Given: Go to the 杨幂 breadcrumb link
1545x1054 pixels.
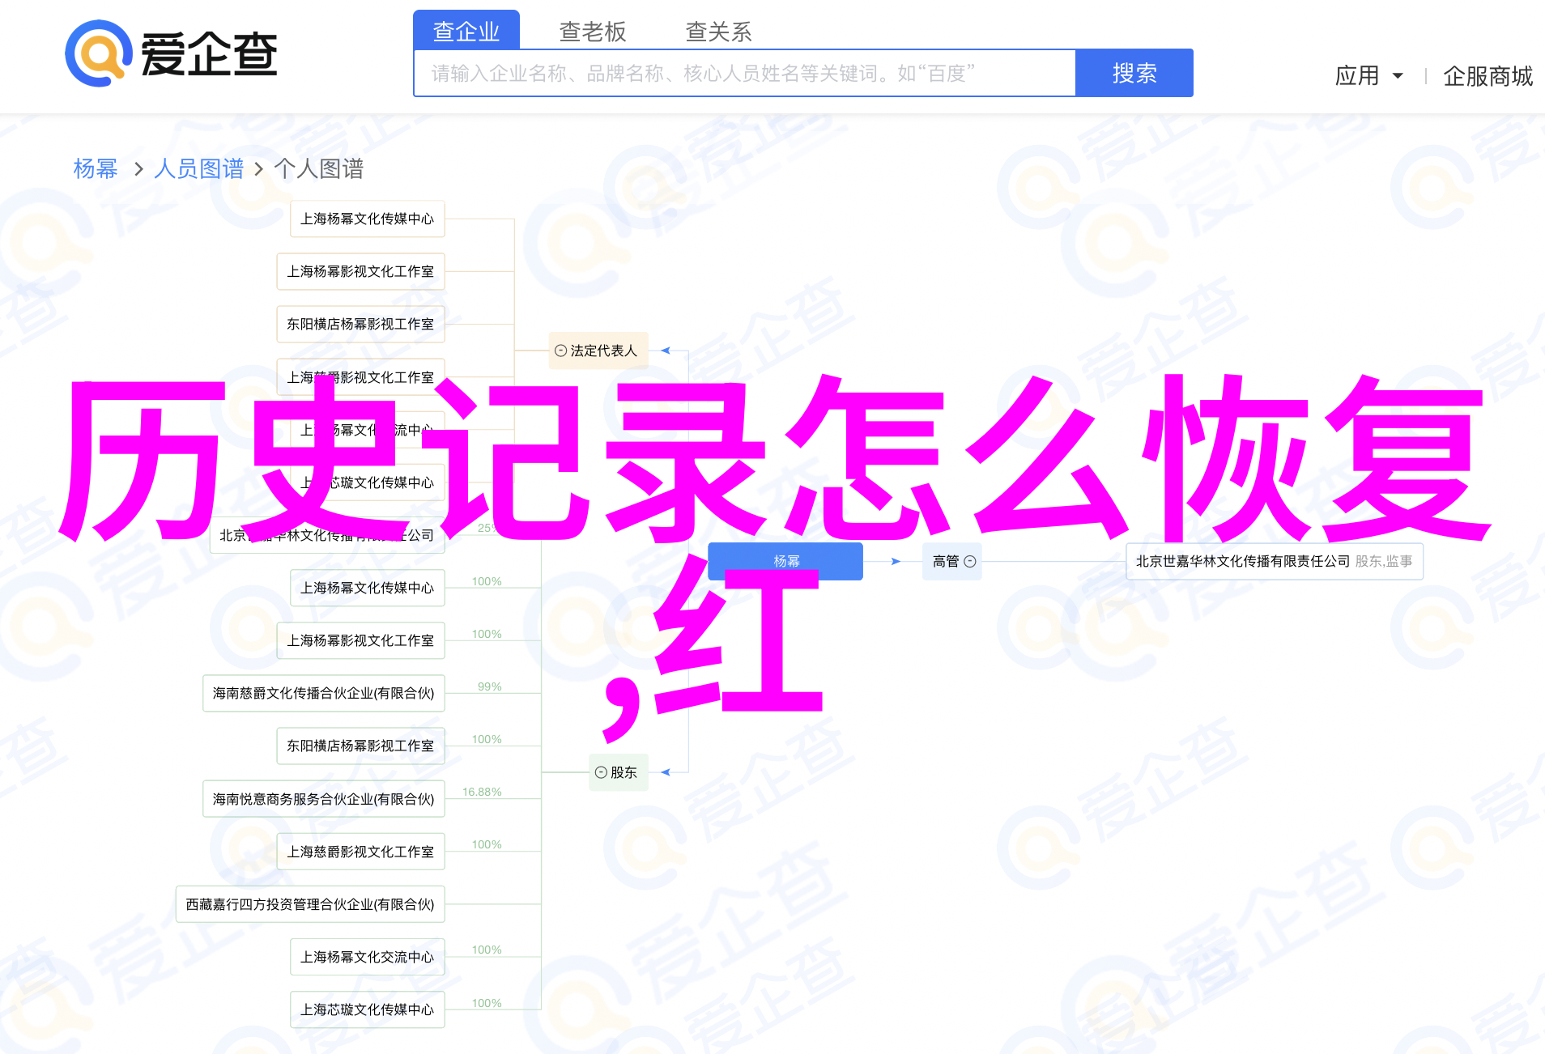Looking at the screenshot, I should tap(96, 168).
